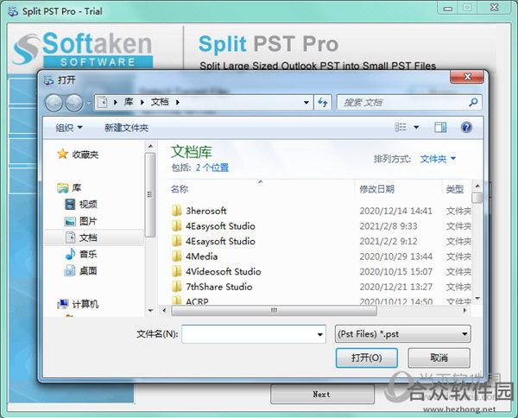Viewport: 518px width, 418px height.
Task: Click the Videos library icon
Action: tap(70, 204)
